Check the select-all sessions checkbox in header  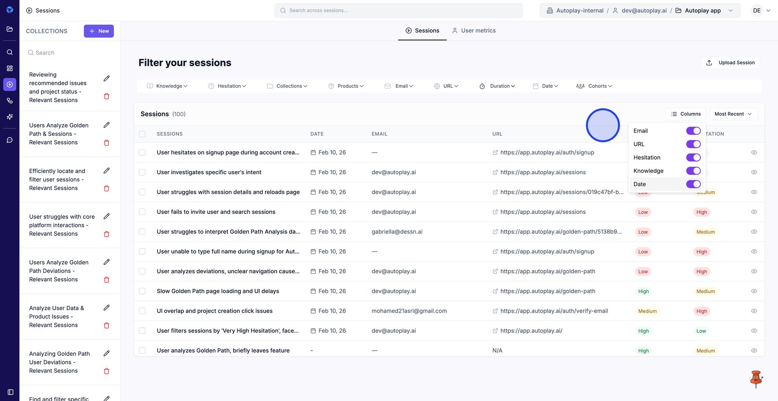[x=142, y=134]
